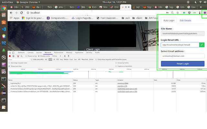Click the red record network log button
This screenshot has width=207, height=129.
(9, 56)
